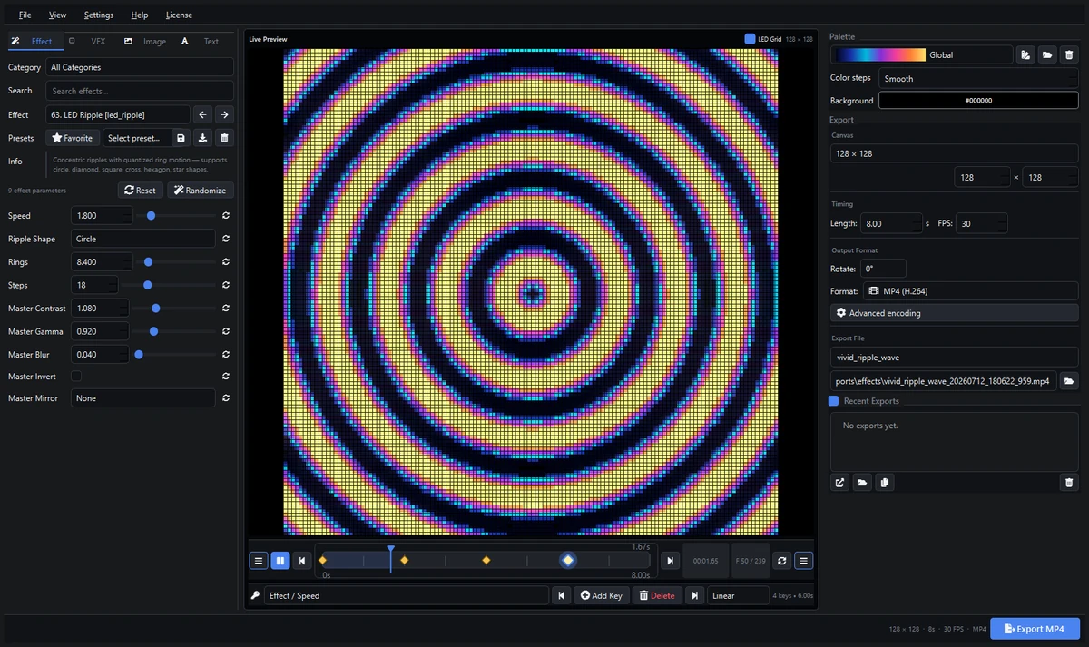
Task: Toggle the LED Grid checkbox
Action: tap(750, 39)
